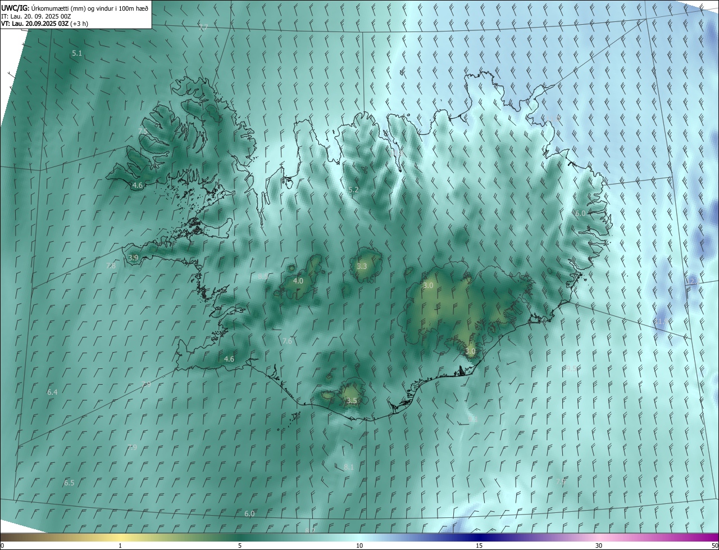Click the 6.4 value label over the sea
719x550 pixels.
tap(52, 392)
